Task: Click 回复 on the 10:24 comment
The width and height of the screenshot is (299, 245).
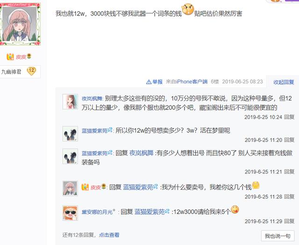Action: point(289,117)
